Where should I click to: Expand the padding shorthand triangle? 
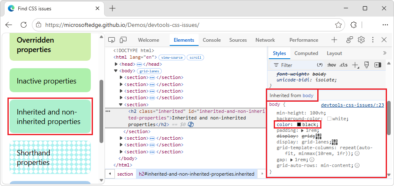(302, 131)
